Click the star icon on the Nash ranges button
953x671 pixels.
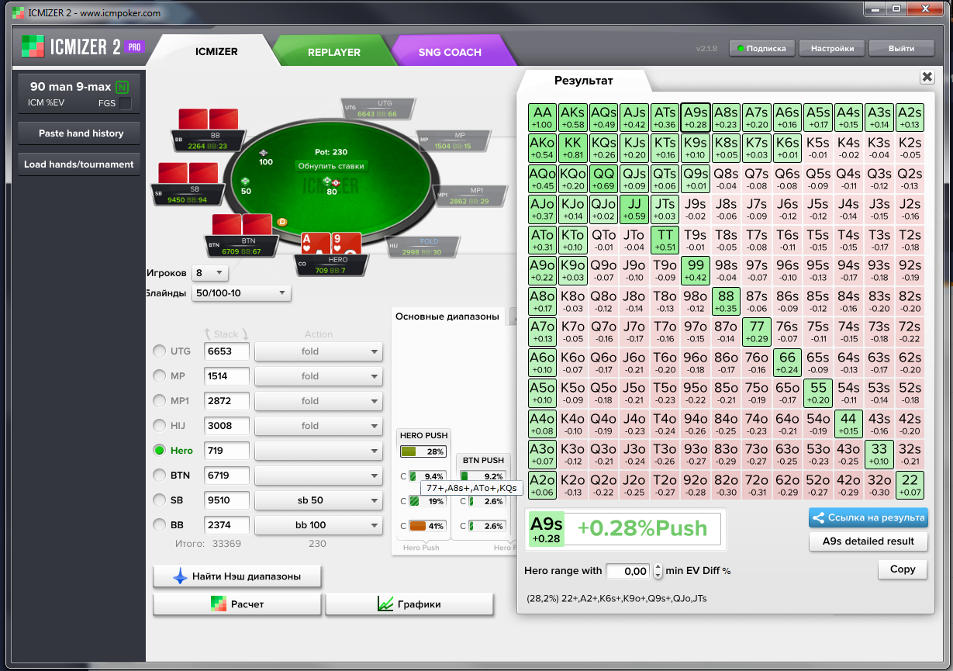pyautogui.click(x=180, y=576)
